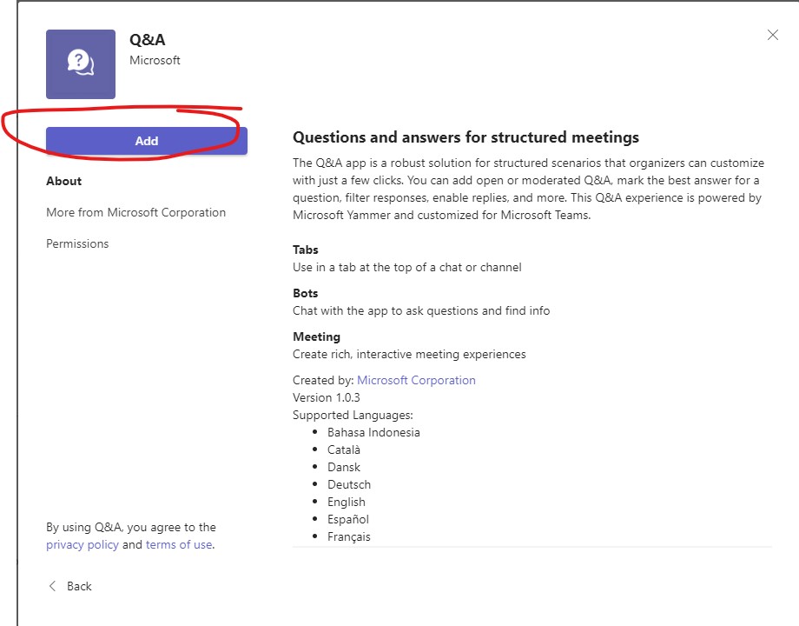Click the Meeting capability heading
The width and height of the screenshot is (799, 626).
pyautogui.click(x=316, y=336)
